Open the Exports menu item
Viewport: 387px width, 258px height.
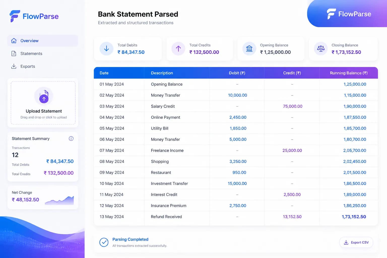tap(43, 66)
